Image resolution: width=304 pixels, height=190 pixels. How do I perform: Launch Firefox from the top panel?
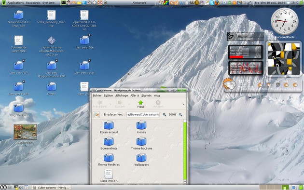(x=217, y=3)
